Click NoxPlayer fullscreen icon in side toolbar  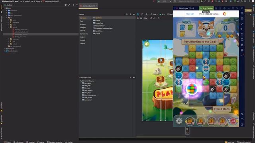[242, 13]
